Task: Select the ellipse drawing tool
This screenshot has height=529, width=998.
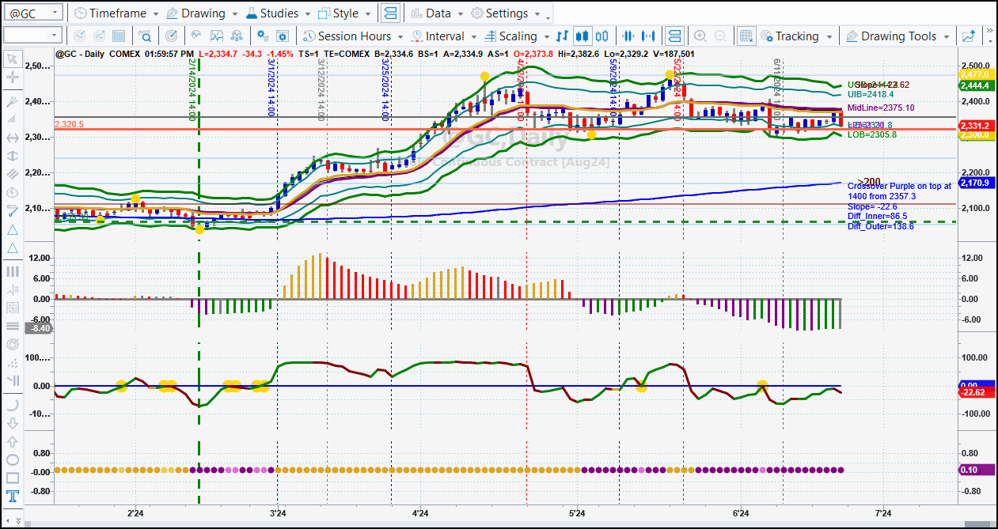Action: coord(12,459)
